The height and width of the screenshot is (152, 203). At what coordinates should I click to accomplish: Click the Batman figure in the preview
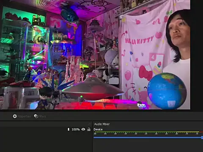45,98
